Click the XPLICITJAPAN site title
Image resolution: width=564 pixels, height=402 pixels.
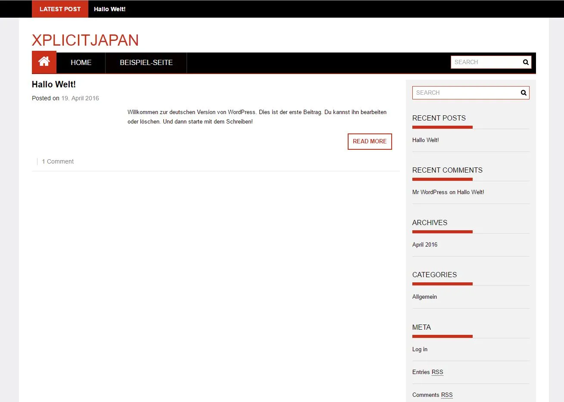85,40
